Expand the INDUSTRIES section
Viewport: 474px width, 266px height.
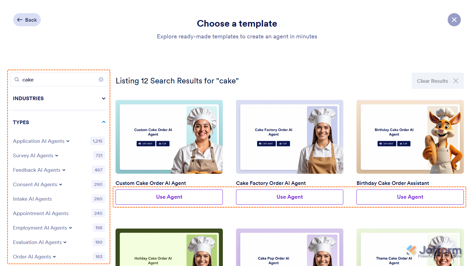(104, 99)
